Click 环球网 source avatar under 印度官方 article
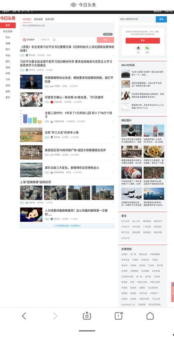The image size is (174, 337). (52, 102)
